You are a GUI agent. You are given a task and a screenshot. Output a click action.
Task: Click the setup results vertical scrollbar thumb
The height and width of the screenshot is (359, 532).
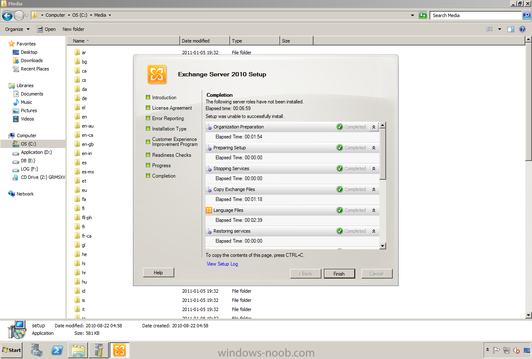coord(383,154)
